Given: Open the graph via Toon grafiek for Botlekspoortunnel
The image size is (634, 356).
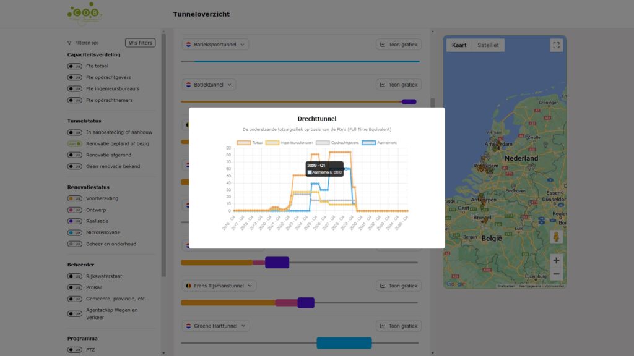Looking at the screenshot, I should [399, 44].
